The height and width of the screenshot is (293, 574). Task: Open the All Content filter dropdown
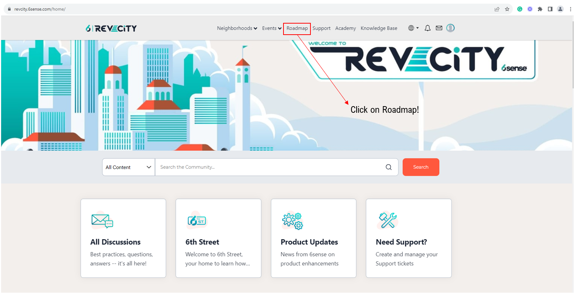pos(128,167)
